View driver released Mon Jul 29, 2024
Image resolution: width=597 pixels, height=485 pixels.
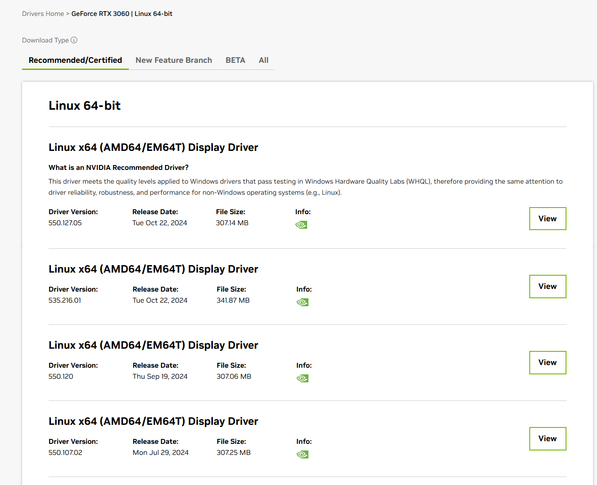tap(548, 439)
